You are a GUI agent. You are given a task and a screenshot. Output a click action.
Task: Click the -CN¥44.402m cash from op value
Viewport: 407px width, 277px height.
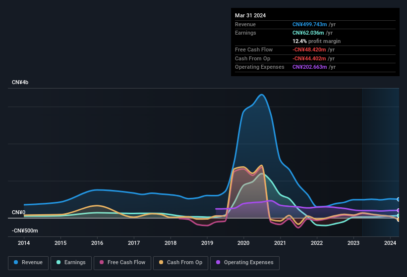(x=309, y=58)
